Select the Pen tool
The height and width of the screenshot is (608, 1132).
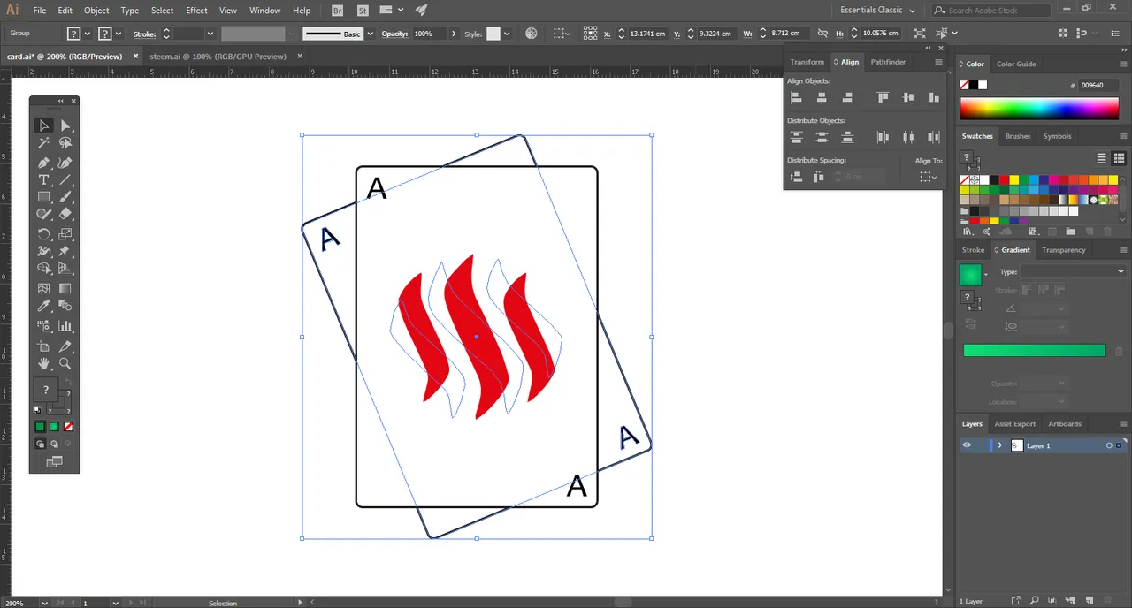click(43, 163)
